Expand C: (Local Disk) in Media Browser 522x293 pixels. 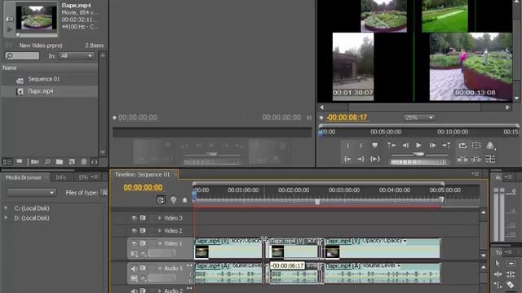[x=6, y=208]
